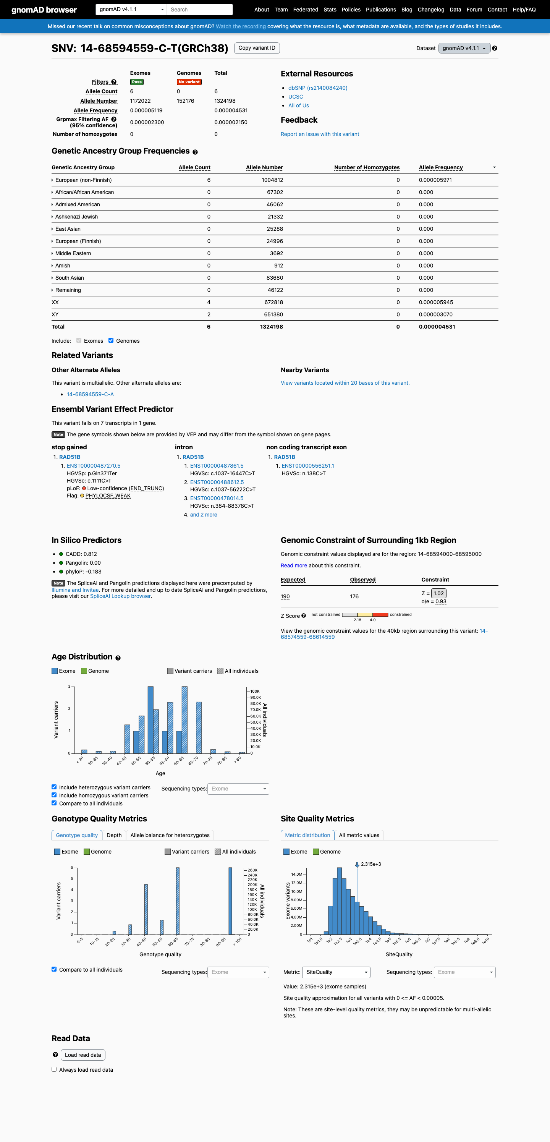550x1142 pixels.
Task: Click the yellow PHYLOCSF_WEAK flag dot
Action: pyautogui.click(x=82, y=496)
